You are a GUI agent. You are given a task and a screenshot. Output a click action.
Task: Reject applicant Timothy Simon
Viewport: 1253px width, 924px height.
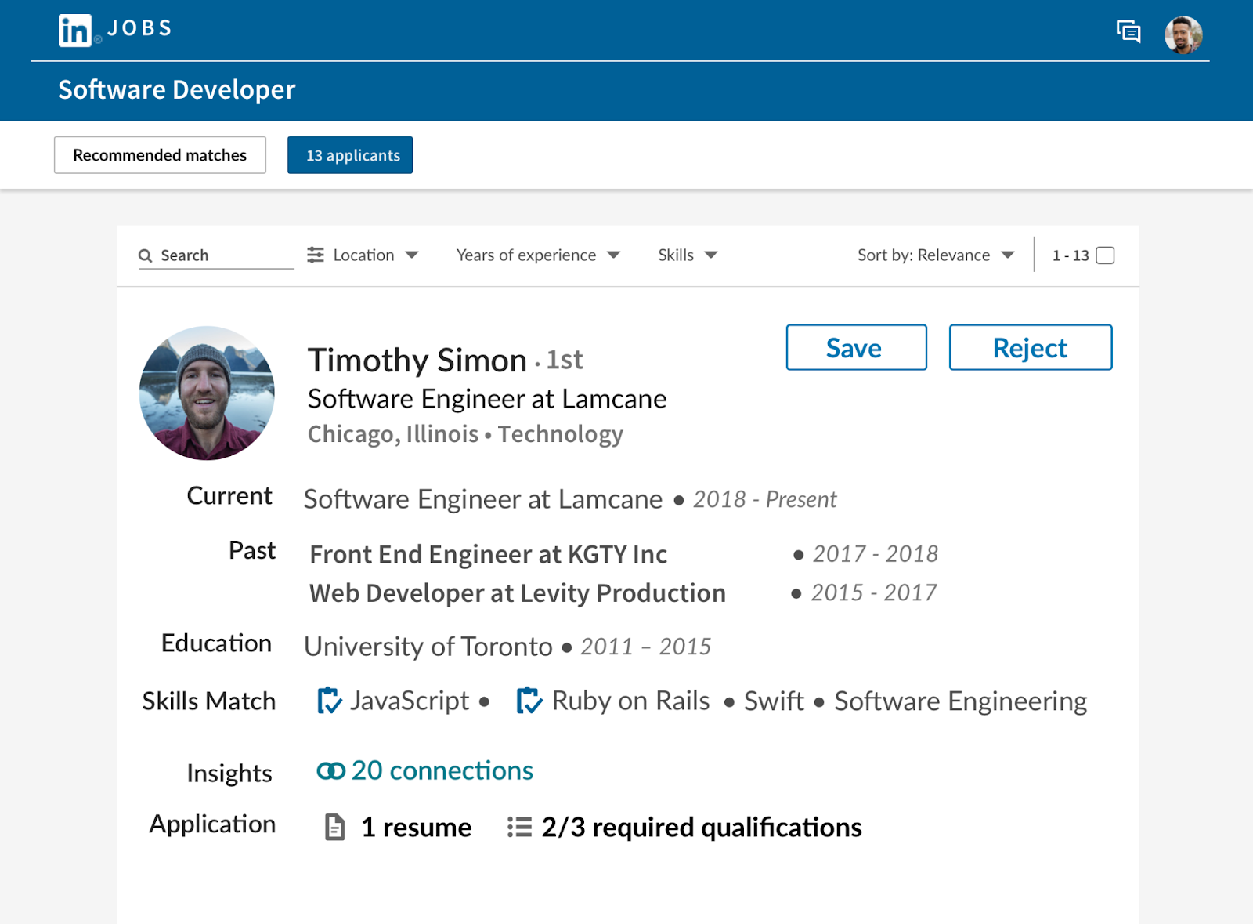1030,347
